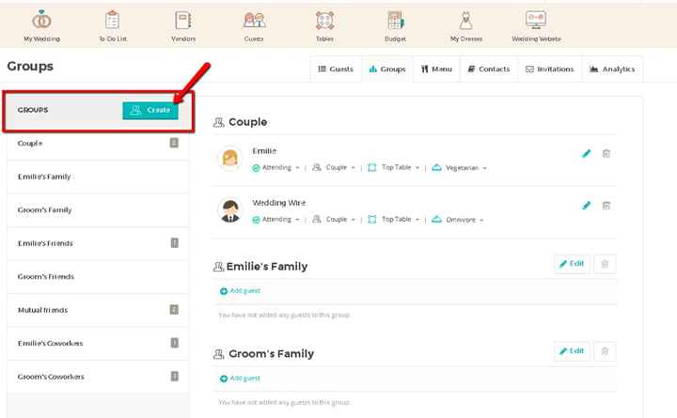Viewport: 677px width, 418px height.
Task: Delete the Groom's Family group
Action: (605, 351)
